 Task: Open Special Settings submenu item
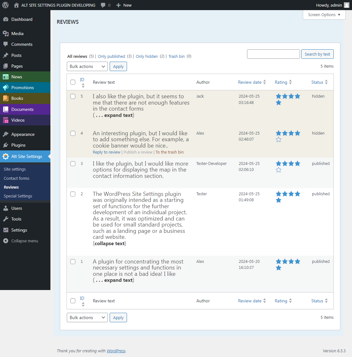pyautogui.click(x=18, y=196)
